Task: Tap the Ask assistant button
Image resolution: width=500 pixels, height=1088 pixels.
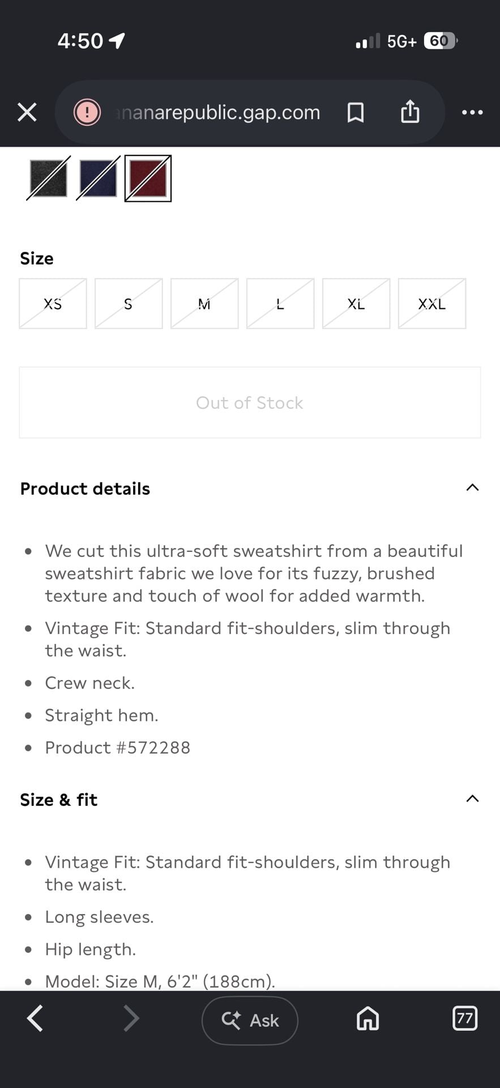Action: pos(250,1020)
